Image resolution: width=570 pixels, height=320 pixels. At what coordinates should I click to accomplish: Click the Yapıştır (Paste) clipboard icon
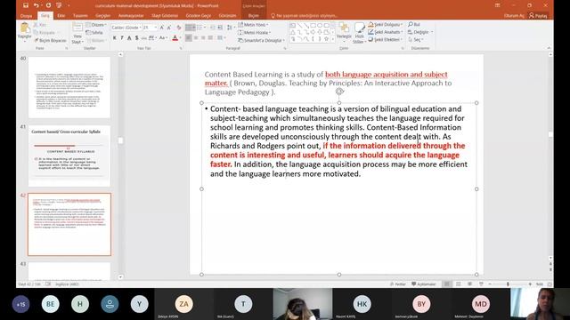click(25, 28)
